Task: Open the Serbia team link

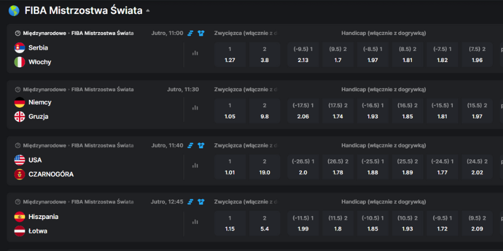Action: click(x=38, y=47)
